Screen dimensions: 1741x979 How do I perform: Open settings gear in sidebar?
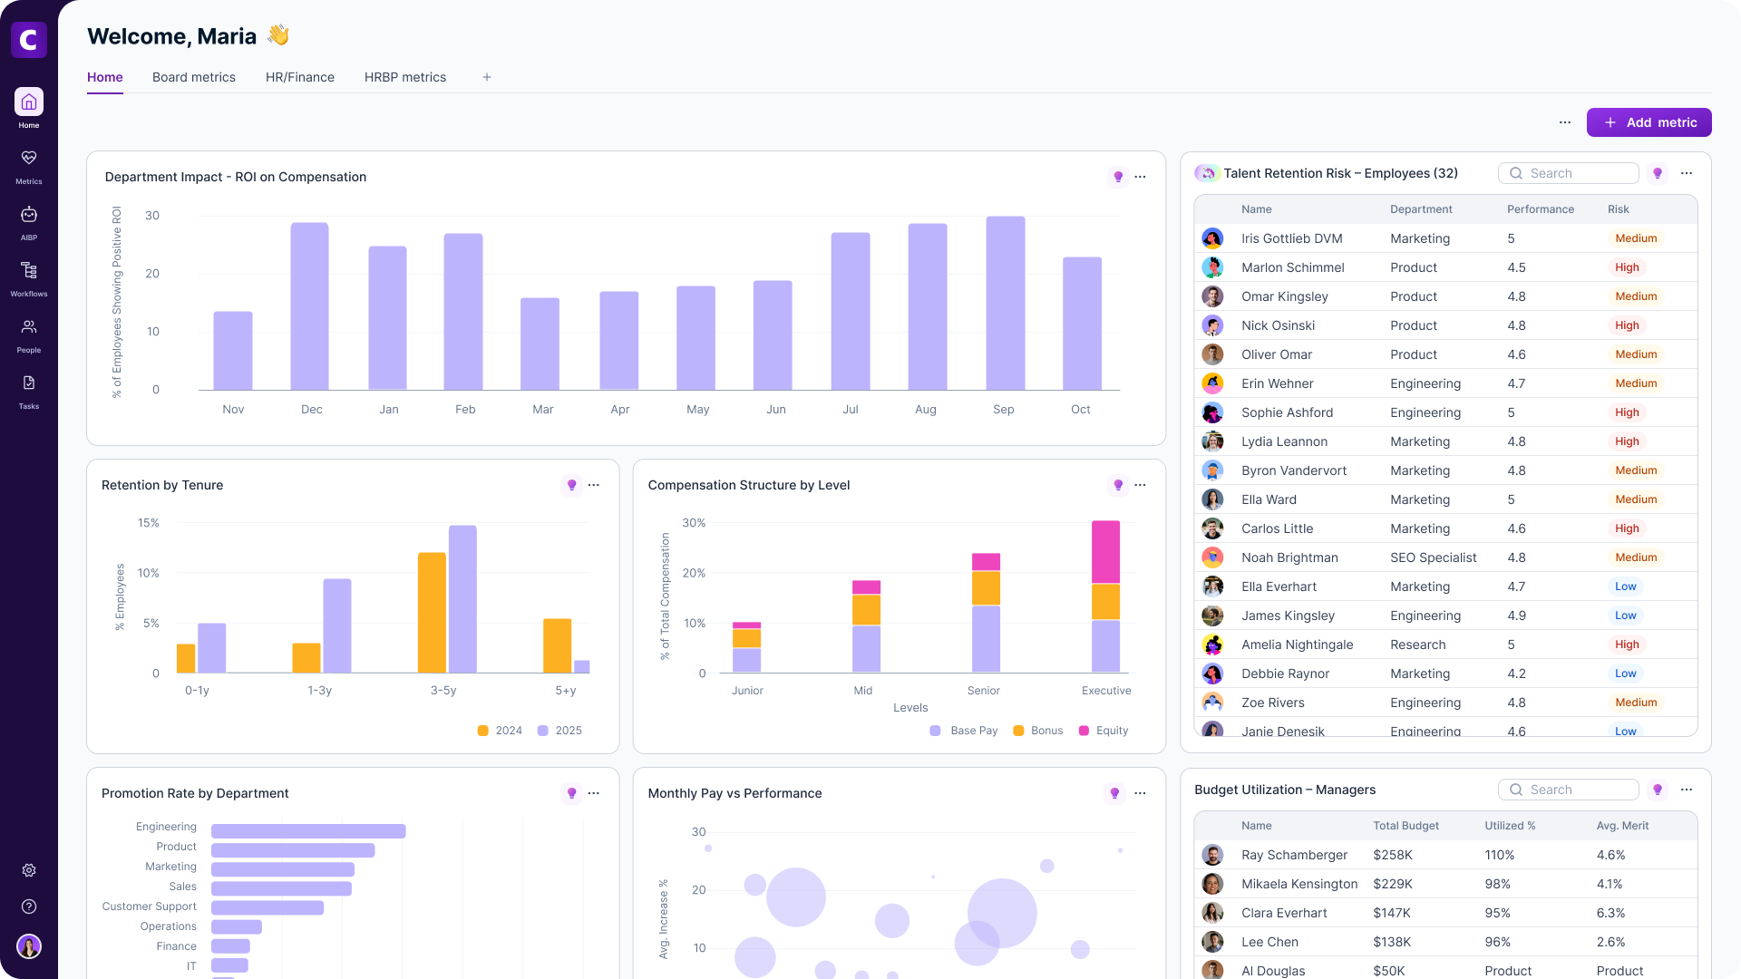(29, 870)
